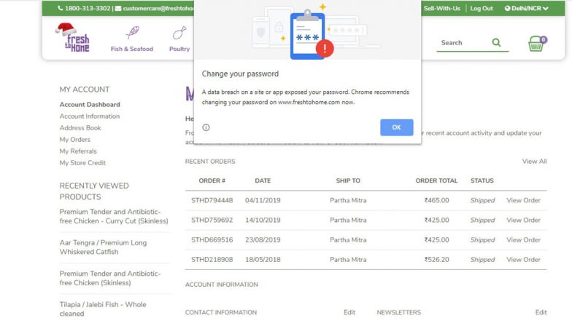The height and width of the screenshot is (321, 572).
Task: Click View All recent orders
Action: [x=534, y=162]
